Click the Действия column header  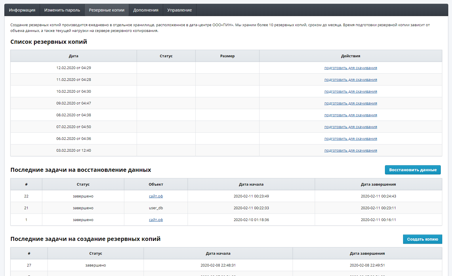click(x=351, y=56)
